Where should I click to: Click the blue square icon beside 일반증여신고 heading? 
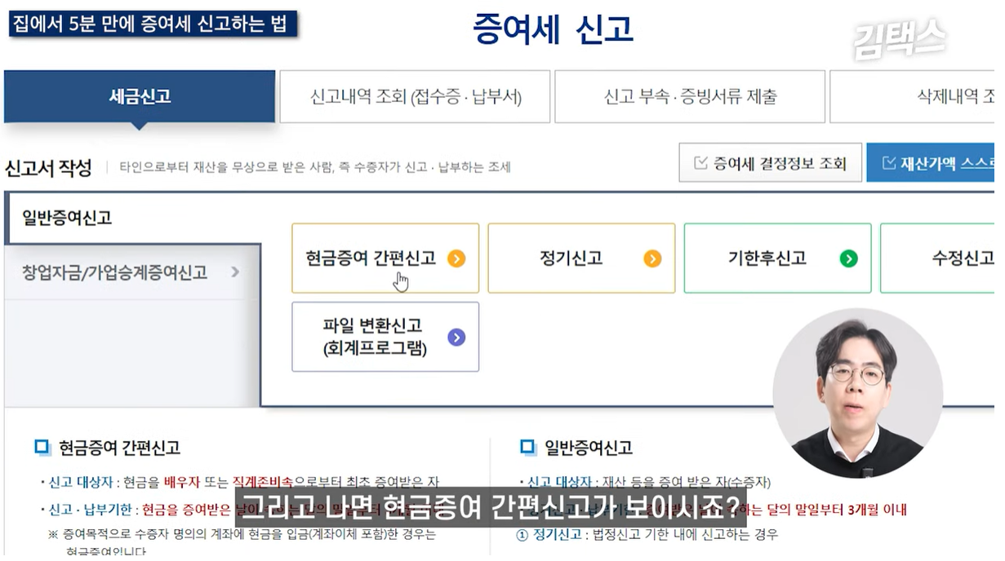pos(526,447)
